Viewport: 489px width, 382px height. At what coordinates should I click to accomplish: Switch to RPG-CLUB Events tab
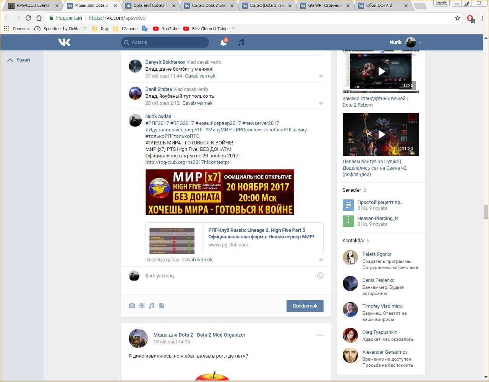point(34,6)
